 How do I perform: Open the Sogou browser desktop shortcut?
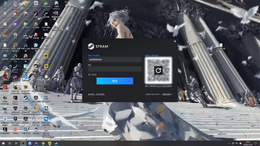click(x=36, y=47)
